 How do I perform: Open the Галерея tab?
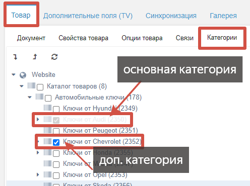[x=223, y=16]
